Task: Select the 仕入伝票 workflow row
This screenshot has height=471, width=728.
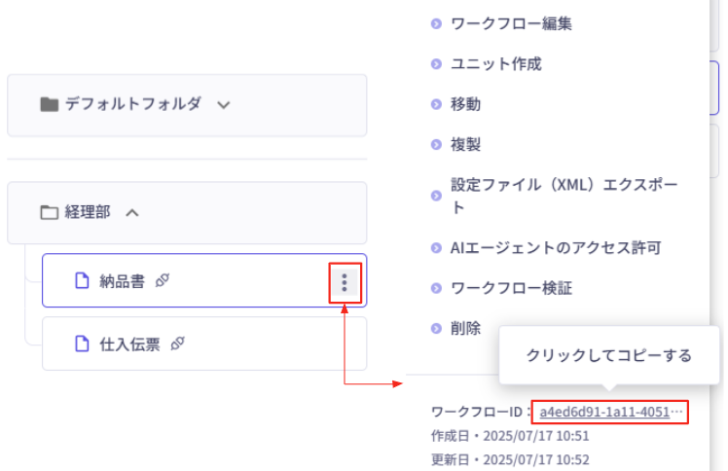Action: (x=204, y=344)
